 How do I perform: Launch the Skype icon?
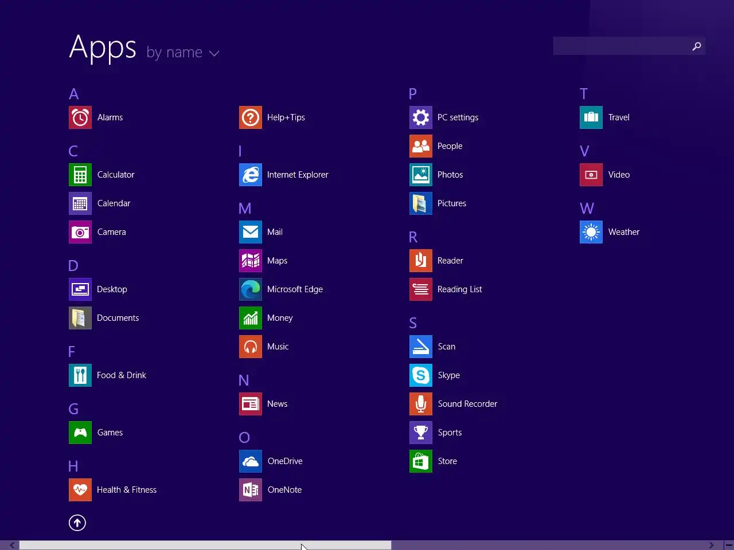pyautogui.click(x=421, y=375)
